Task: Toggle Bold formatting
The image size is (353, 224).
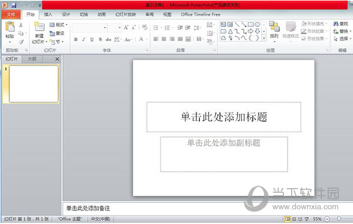Action: 76,39
